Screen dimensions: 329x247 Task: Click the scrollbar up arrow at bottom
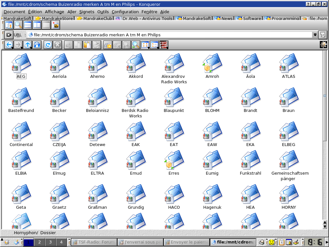pos(325,223)
